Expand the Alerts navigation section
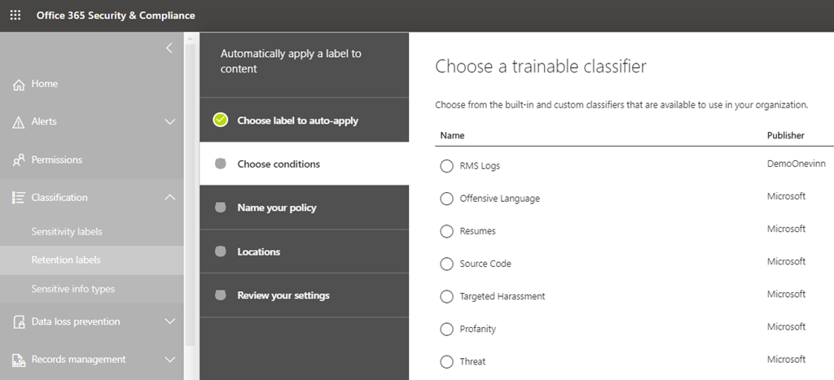Image resolution: width=834 pixels, height=380 pixels. pyautogui.click(x=169, y=122)
